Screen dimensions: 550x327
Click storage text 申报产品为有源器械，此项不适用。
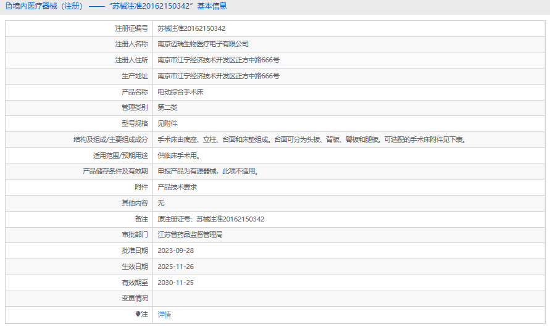[x=209, y=171]
